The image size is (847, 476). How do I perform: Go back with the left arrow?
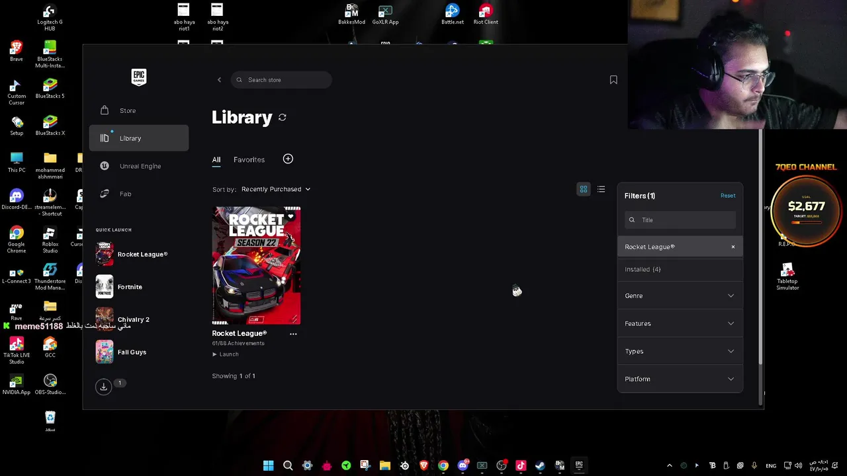tap(219, 80)
